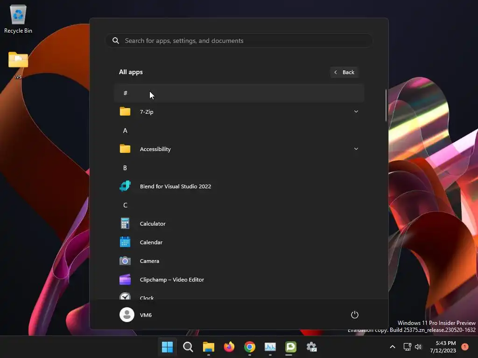
Task: Click the C letter index header
Action: 125,205
